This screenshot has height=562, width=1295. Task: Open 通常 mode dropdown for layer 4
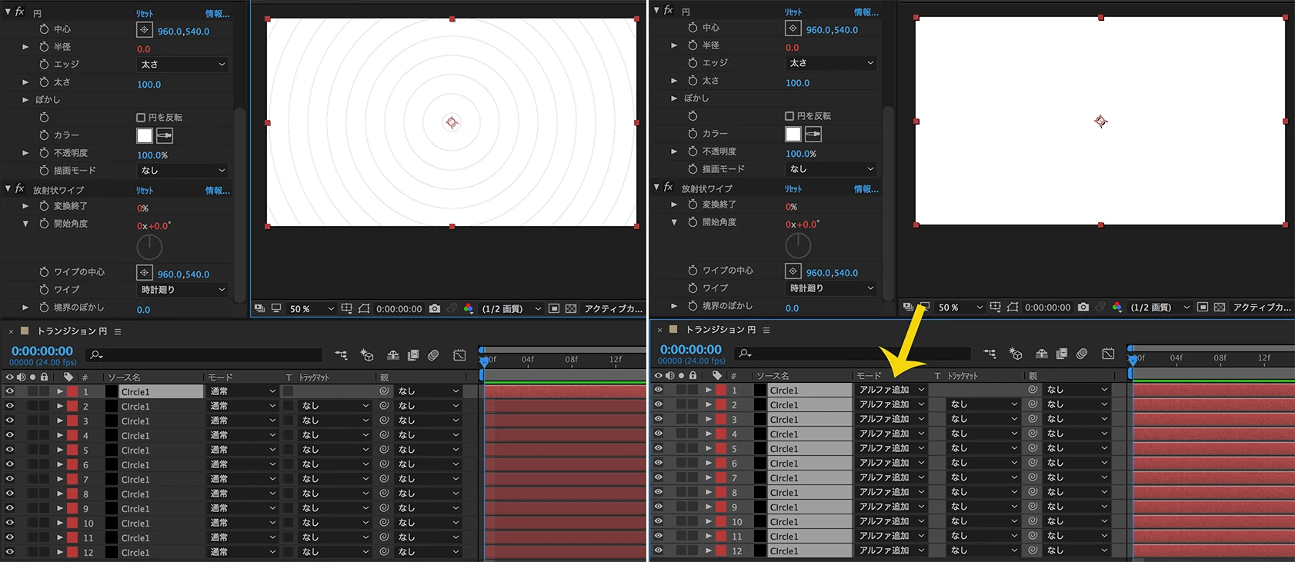coord(242,435)
